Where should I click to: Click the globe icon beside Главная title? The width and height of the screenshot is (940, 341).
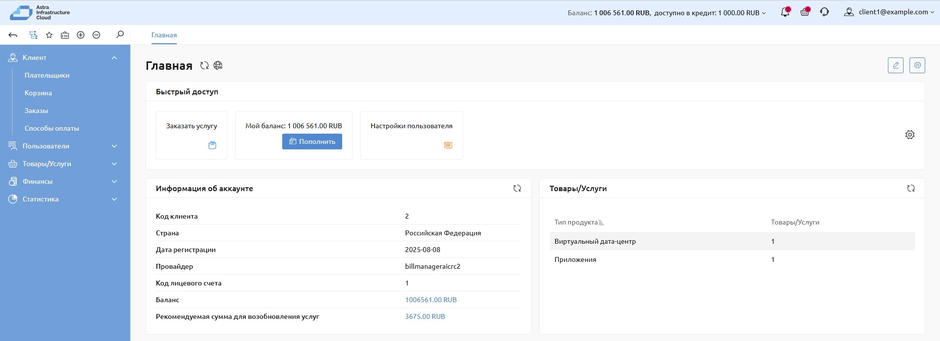[x=218, y=65]
